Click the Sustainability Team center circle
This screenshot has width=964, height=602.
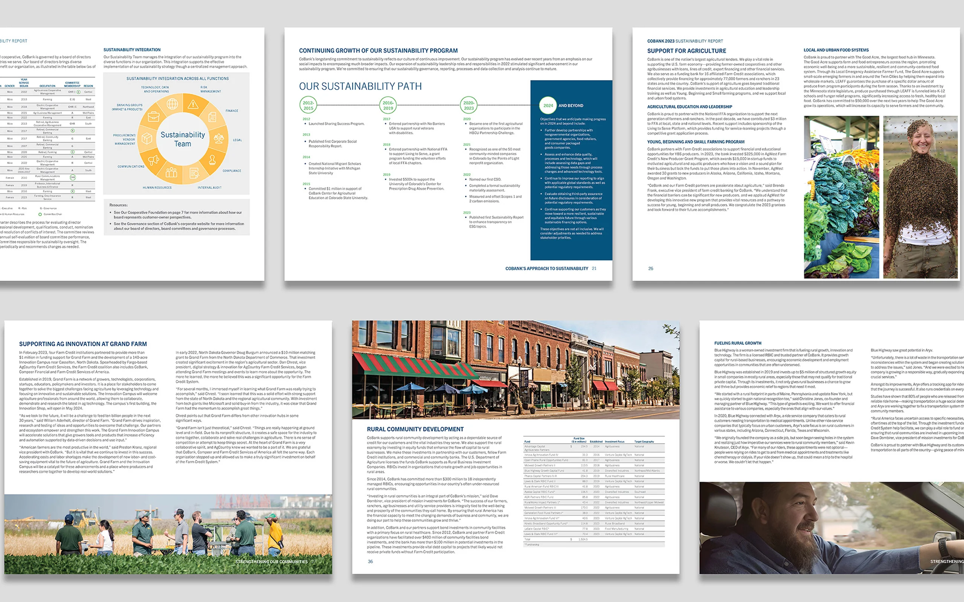183,139
